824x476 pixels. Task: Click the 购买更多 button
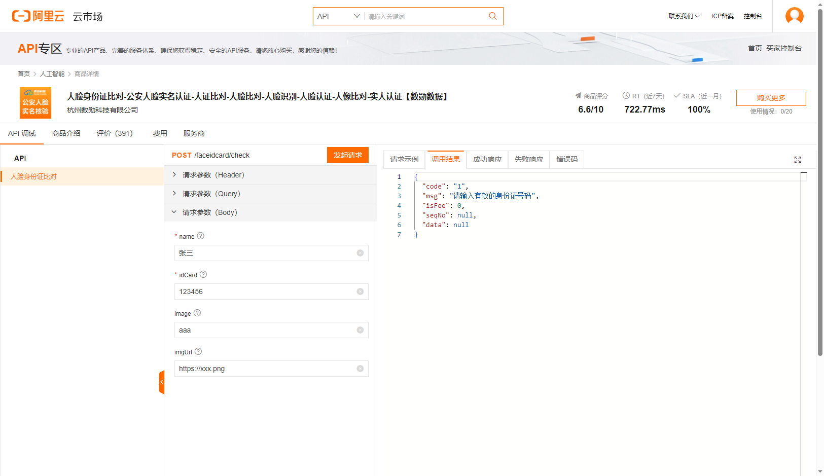click(771, 98)
